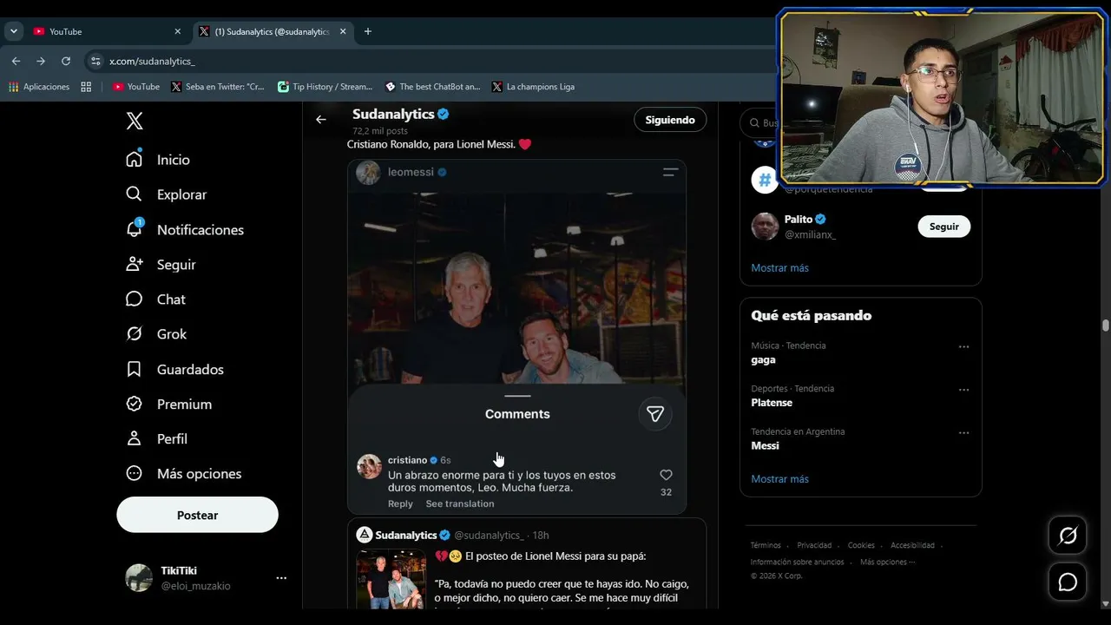The image size is (1111, 625).
Task: Open the tab search dropdown arrow
Action: (x=14, y=31)
